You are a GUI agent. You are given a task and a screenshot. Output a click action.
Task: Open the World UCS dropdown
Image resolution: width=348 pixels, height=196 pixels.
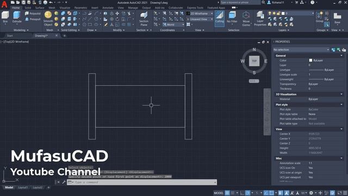173,24
